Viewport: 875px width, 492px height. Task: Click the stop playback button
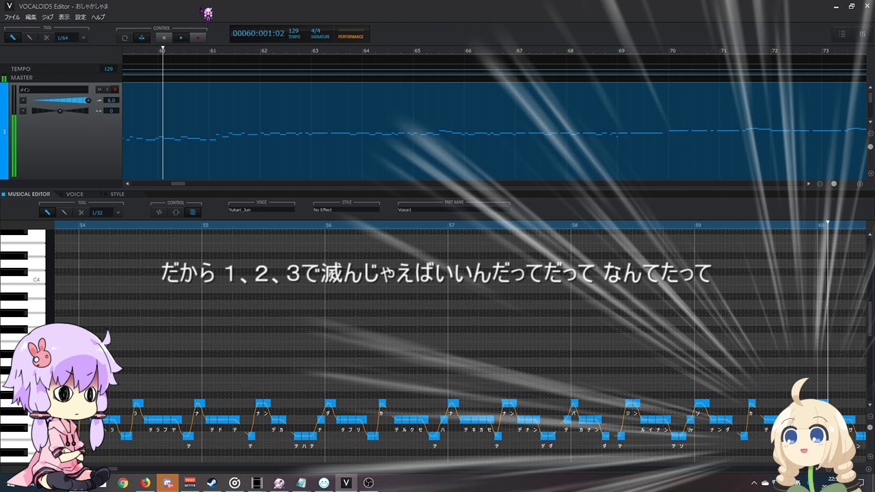(x=163, y=38)
